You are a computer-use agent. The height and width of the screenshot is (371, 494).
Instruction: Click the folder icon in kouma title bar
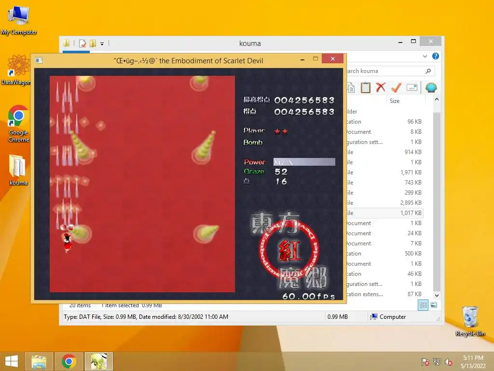pyautogui.click(x=66, y=43)
